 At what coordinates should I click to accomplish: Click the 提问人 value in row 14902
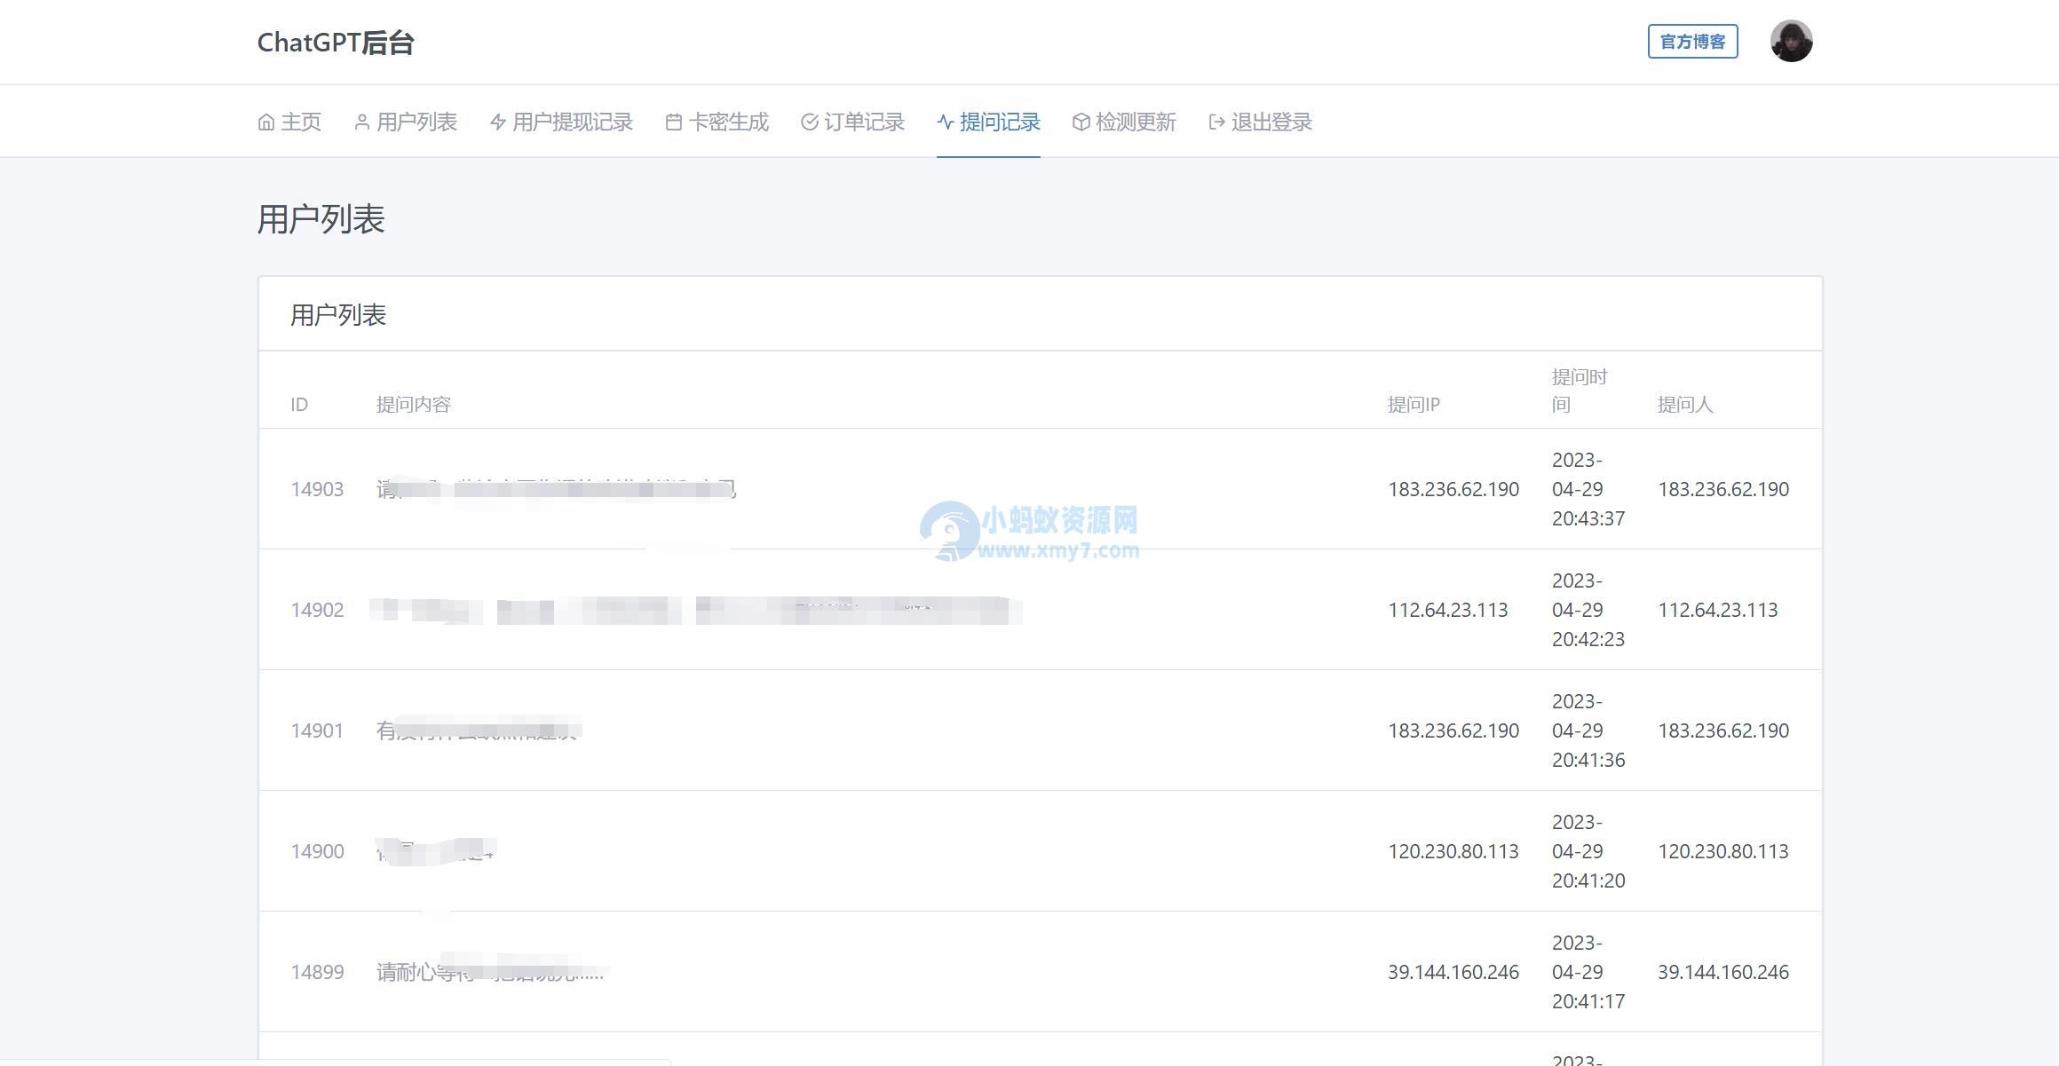click(1718, 610)
